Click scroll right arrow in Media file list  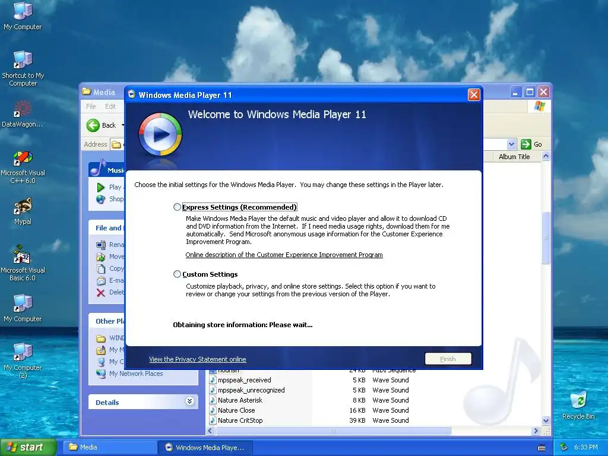pos(536,431)
